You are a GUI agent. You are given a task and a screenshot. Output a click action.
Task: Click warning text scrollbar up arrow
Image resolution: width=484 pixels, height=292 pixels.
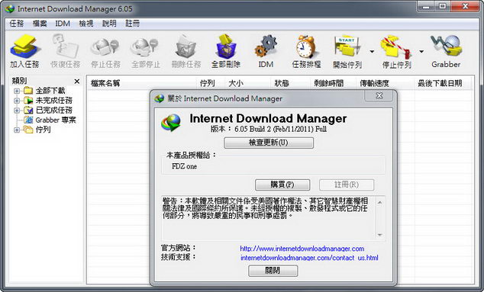coord(379,203)
